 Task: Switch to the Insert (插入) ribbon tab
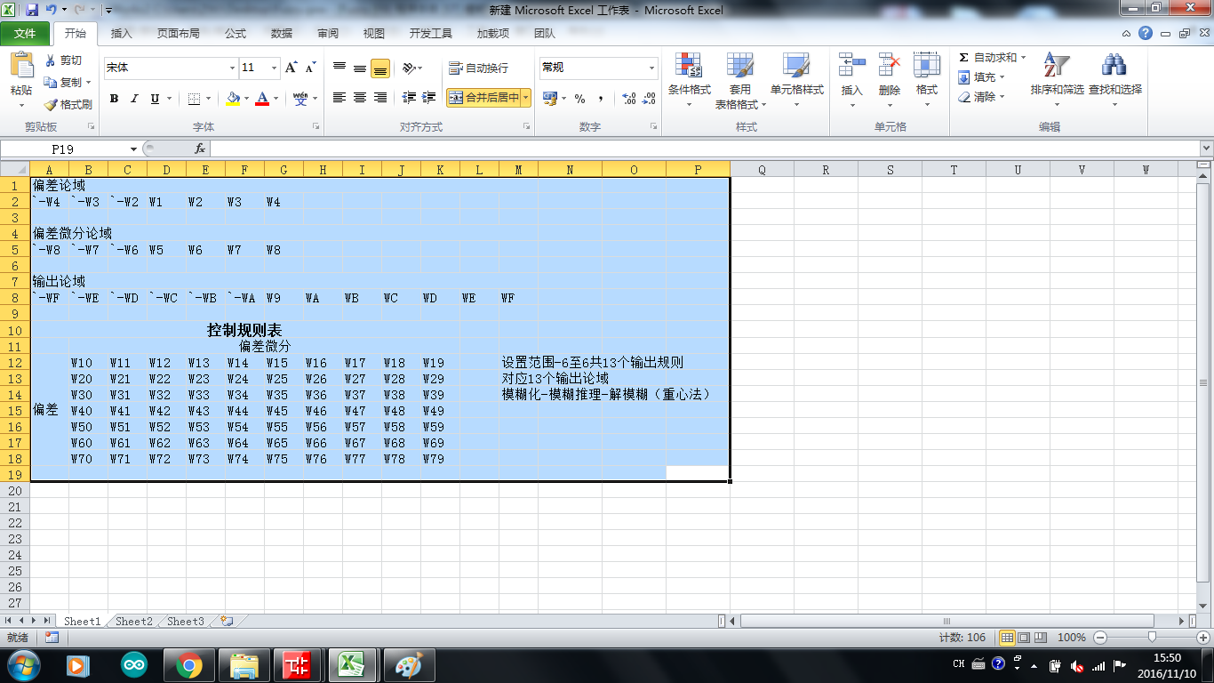tap(121, 34)
